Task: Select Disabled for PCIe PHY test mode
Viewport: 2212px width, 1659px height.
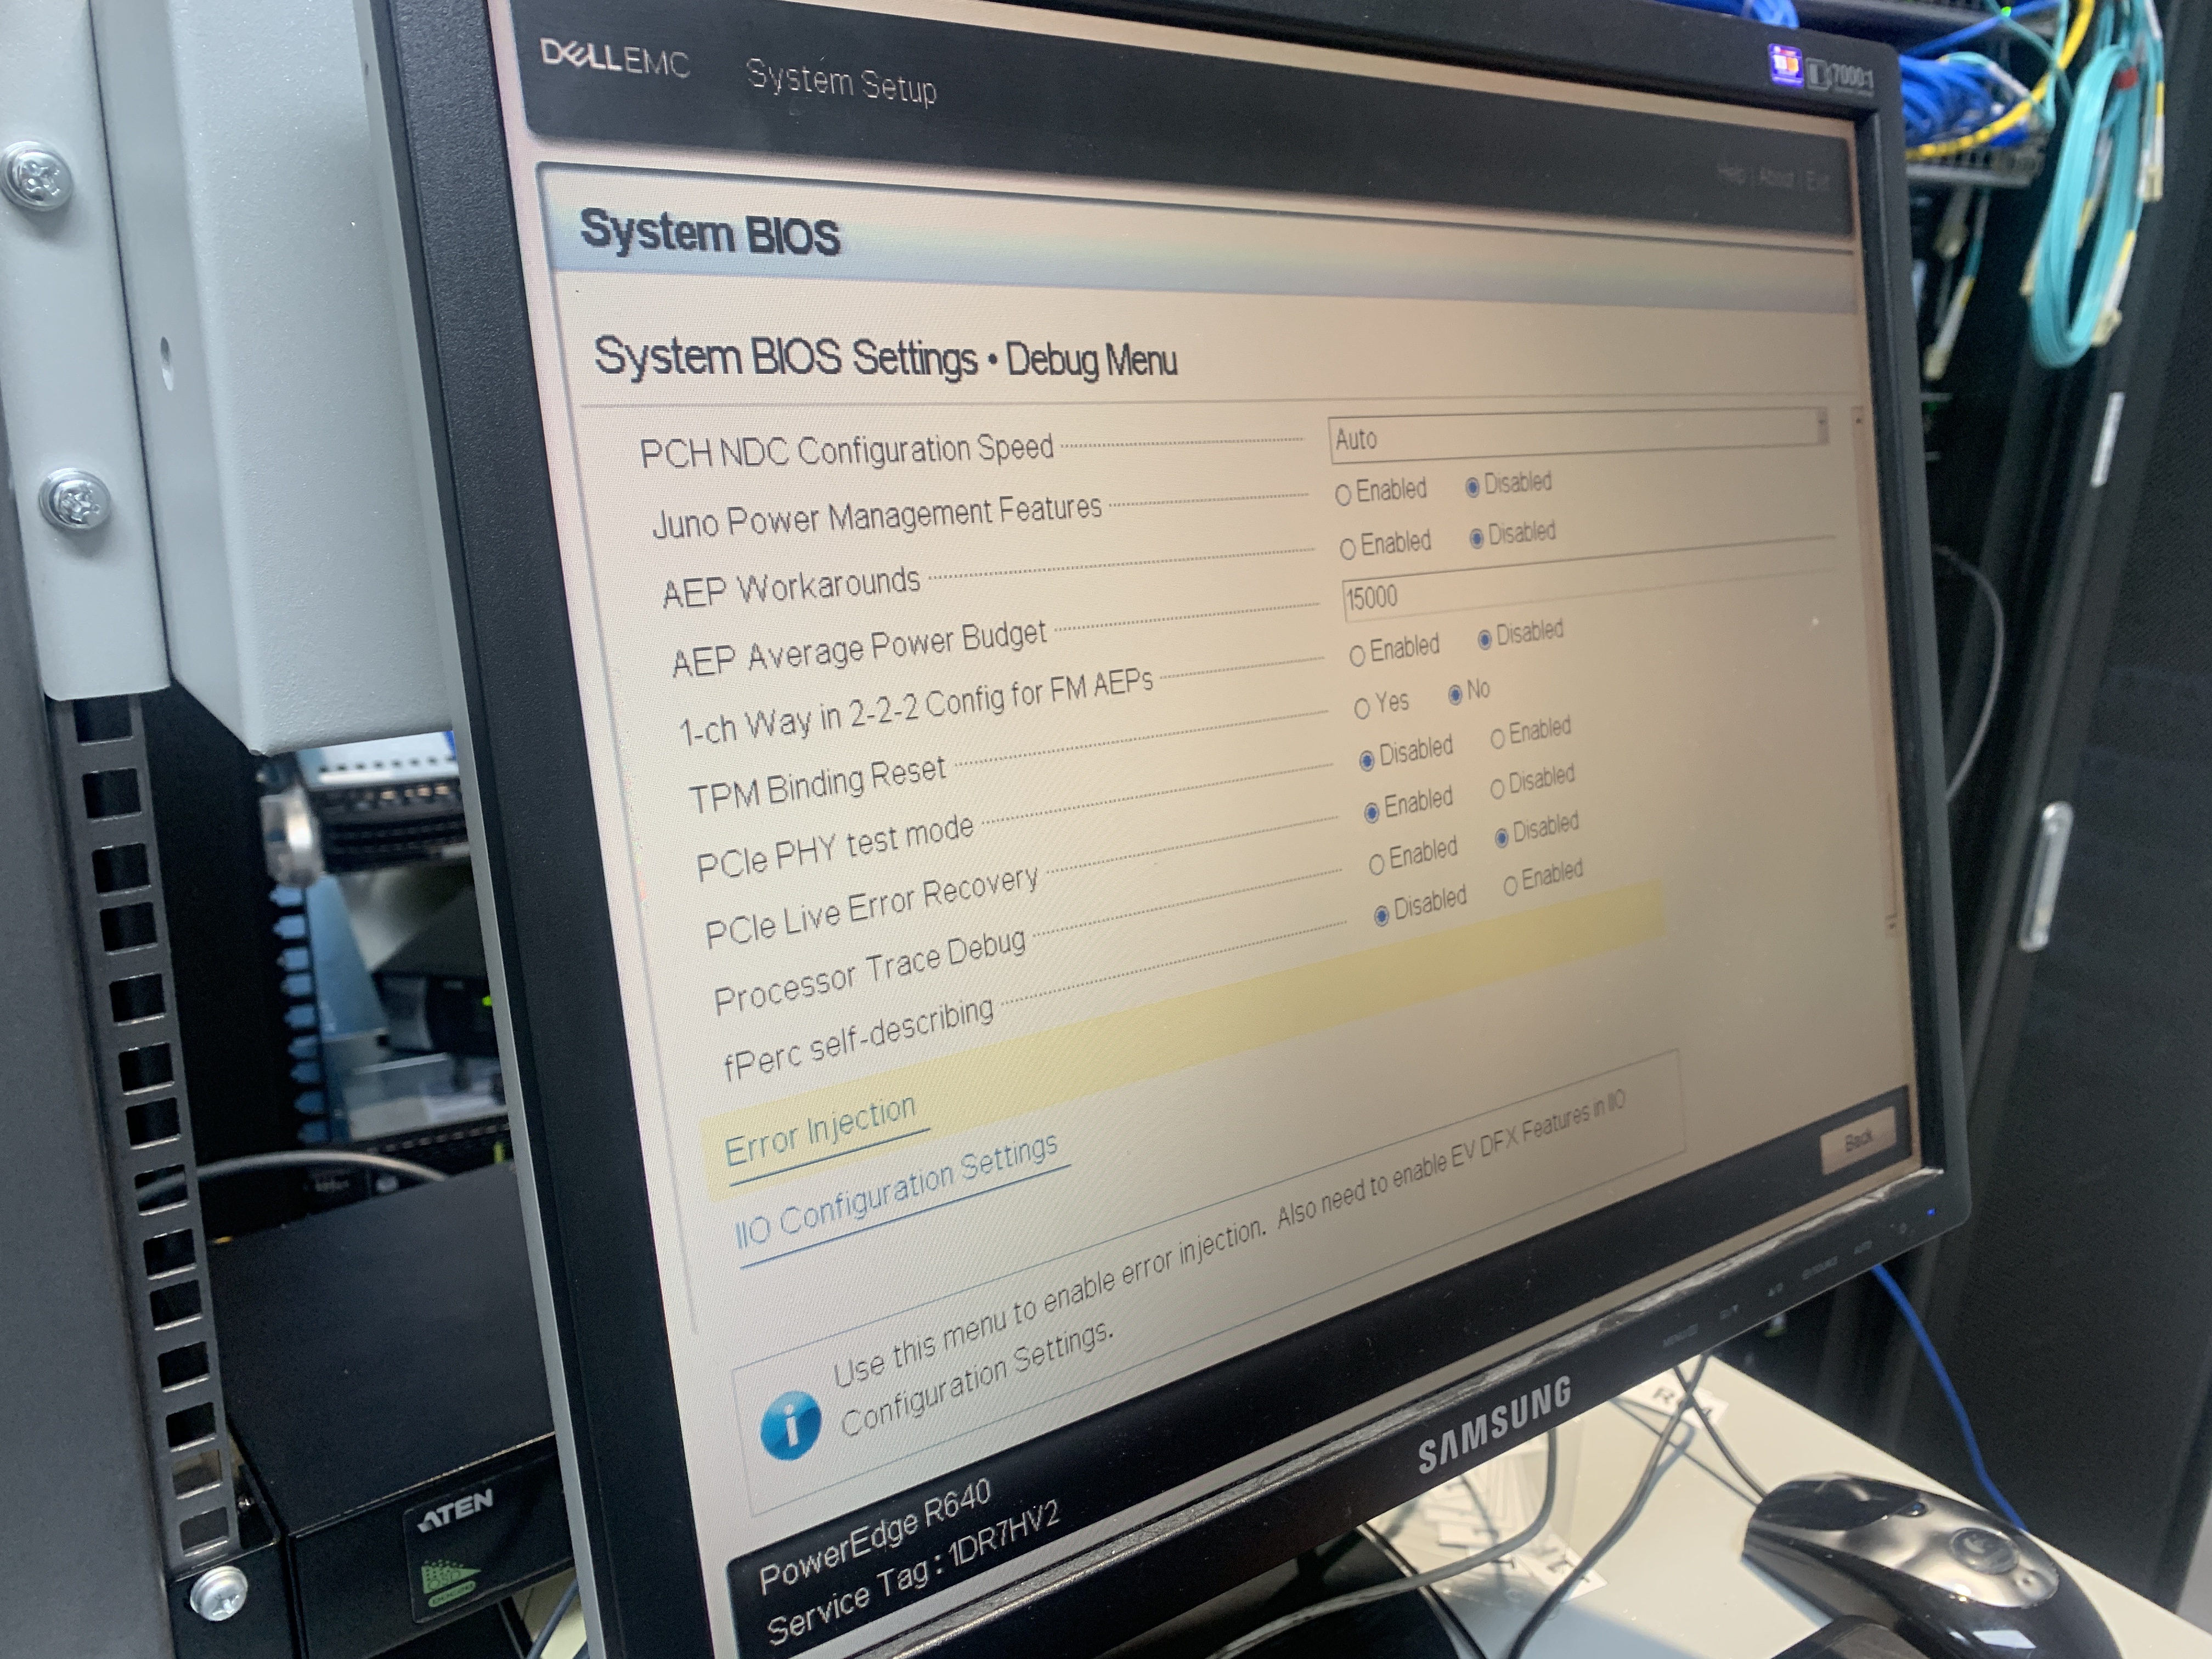Action: tap(1366, 761)
